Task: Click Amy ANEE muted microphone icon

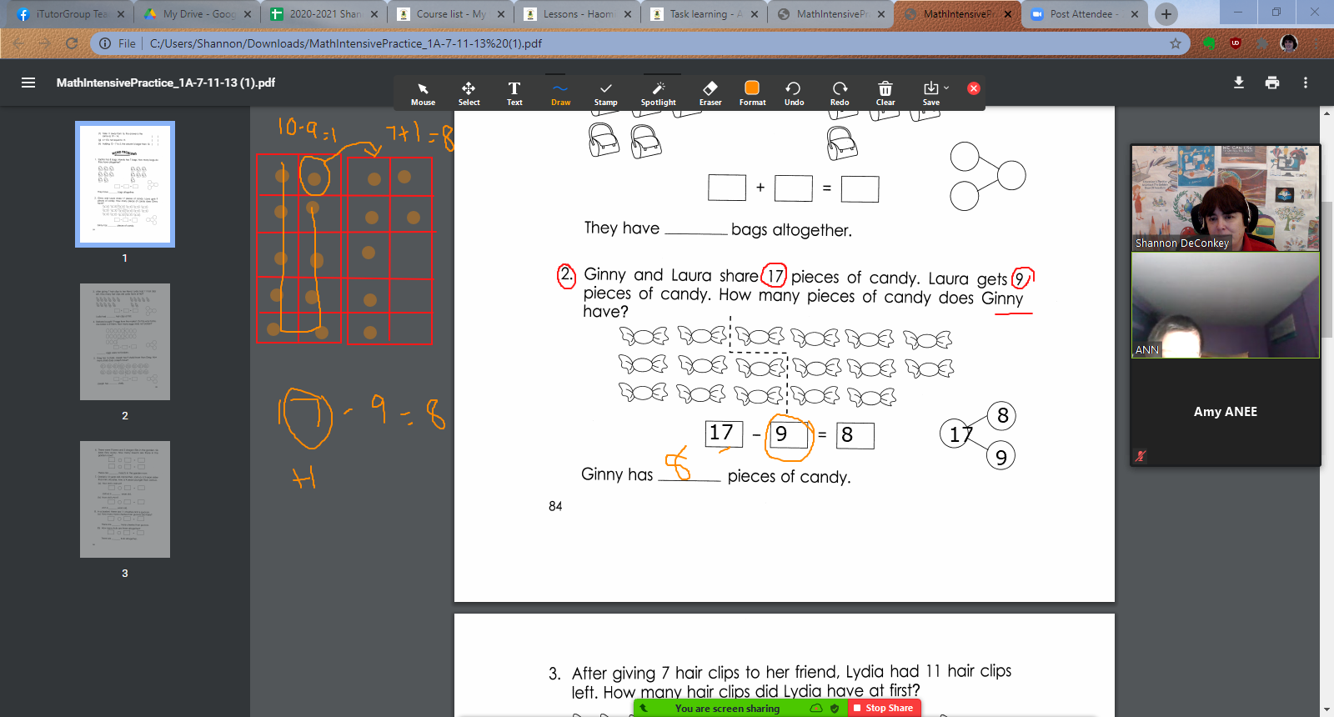Action: coord(1141,456)
